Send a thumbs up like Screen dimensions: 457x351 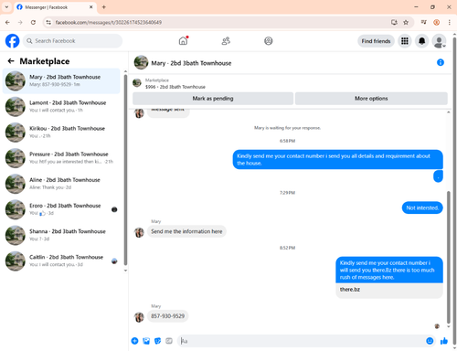[x=444, y=341]
